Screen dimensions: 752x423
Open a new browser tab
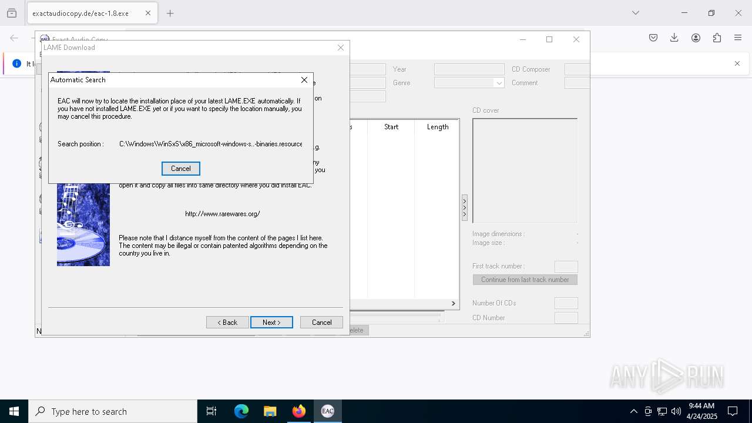170,13
